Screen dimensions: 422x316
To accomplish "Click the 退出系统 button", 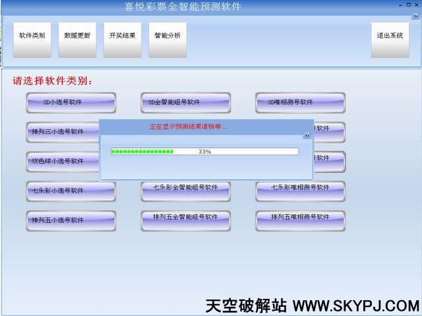I will point(389,36).
